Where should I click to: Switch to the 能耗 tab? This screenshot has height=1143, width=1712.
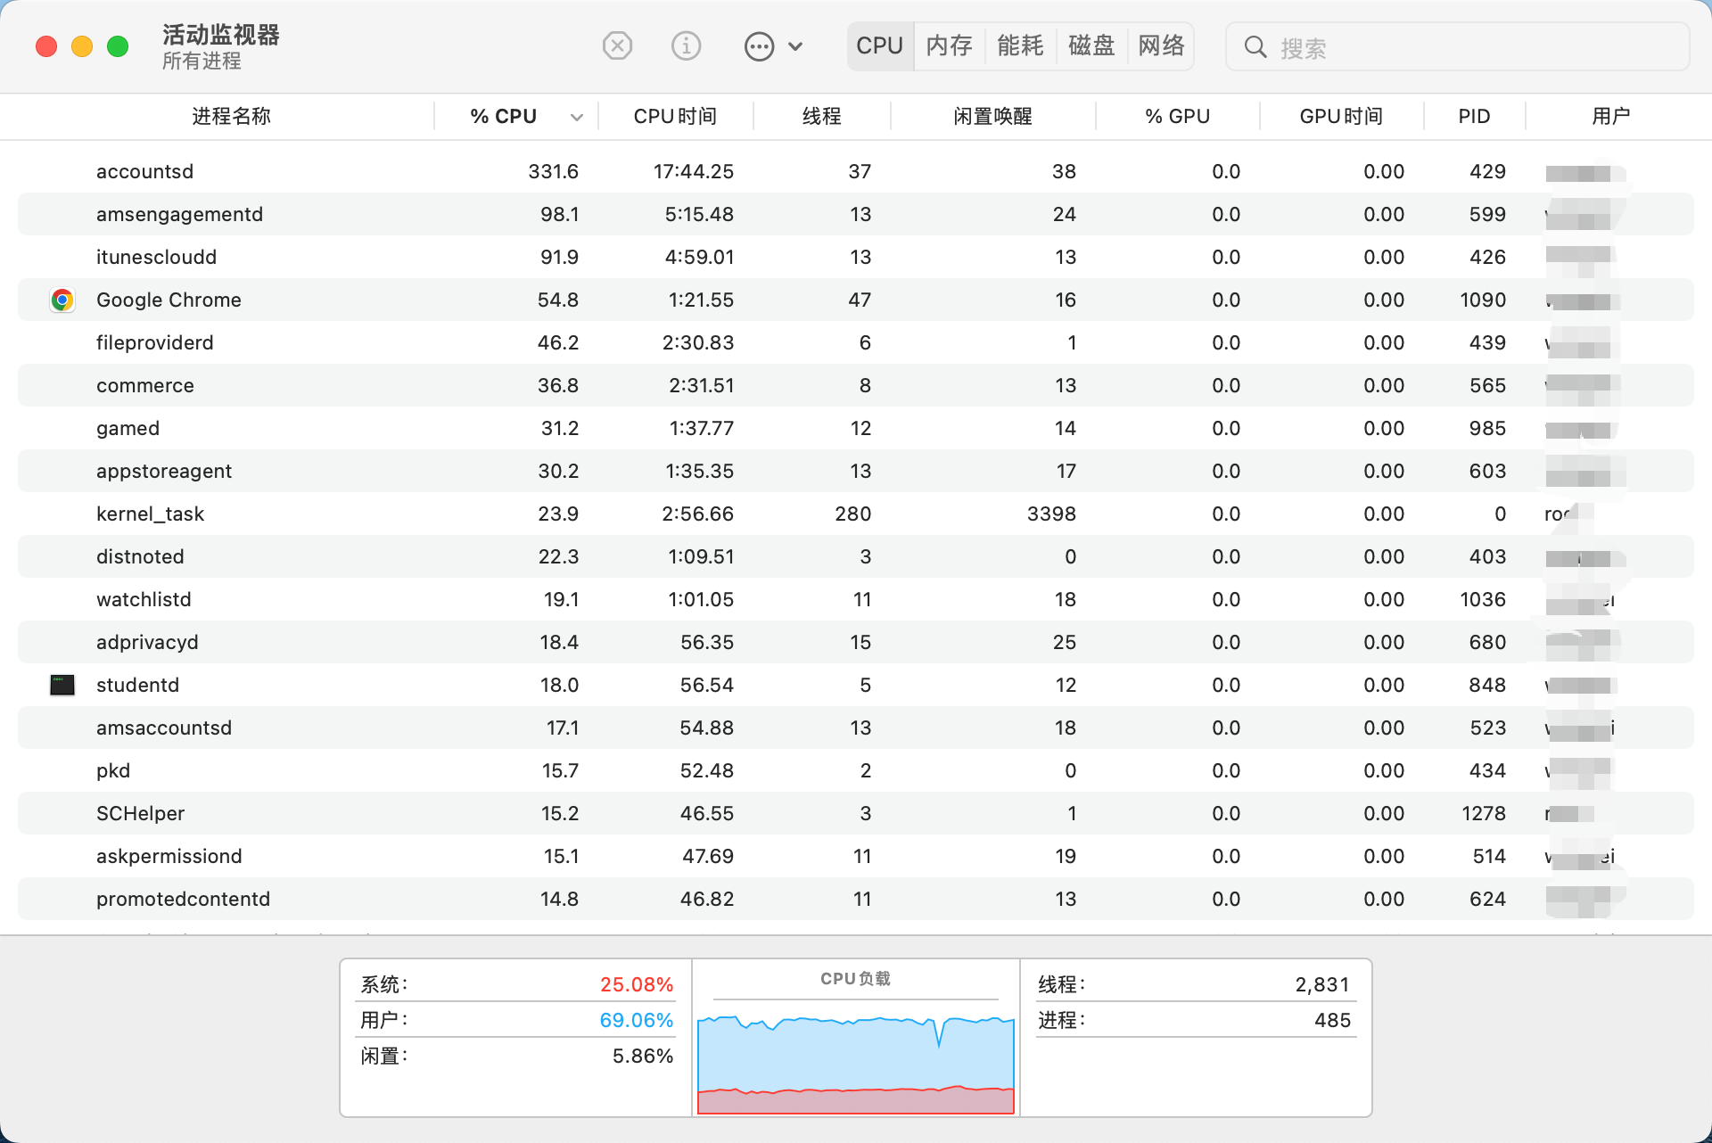[x=1020, y=46]
